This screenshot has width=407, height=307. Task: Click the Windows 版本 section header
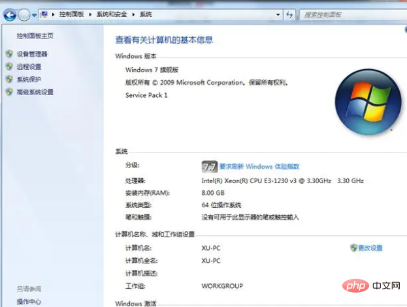point(136,56)
